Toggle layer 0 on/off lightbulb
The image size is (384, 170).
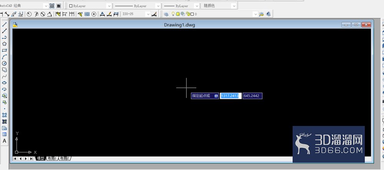pyautogui.click(x=173, y=14)
